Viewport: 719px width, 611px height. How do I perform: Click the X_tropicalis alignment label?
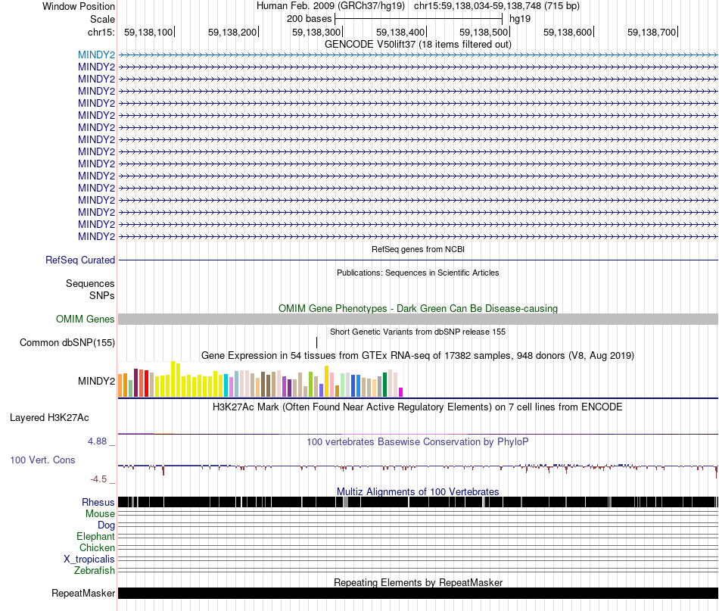pos(89,560)
